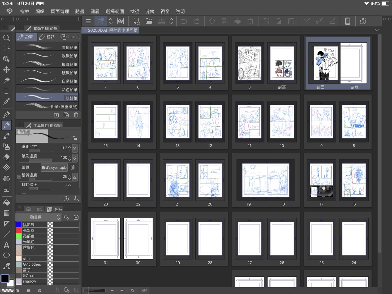Screen dimensions: 392x294
Task: Open the 頁面管理 menu
Action: pos(60,11)
